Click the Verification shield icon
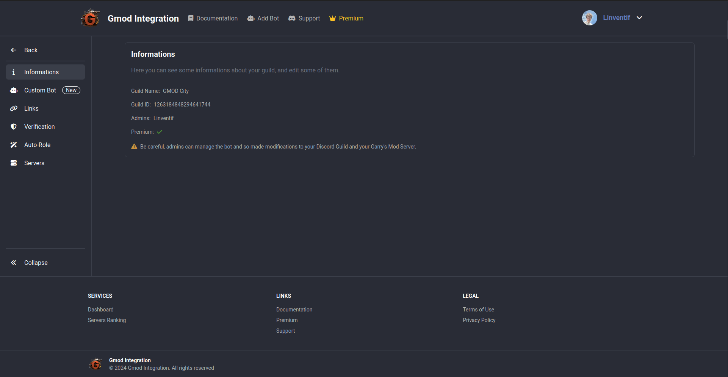The image size is (728, 377). tap(14, 127)
